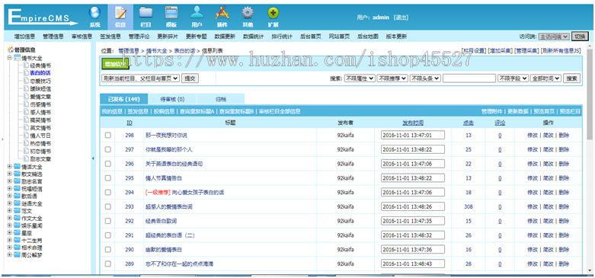Click the 管理信息 root icon in the tree
595x278 pixels.
tap(11, 50)
